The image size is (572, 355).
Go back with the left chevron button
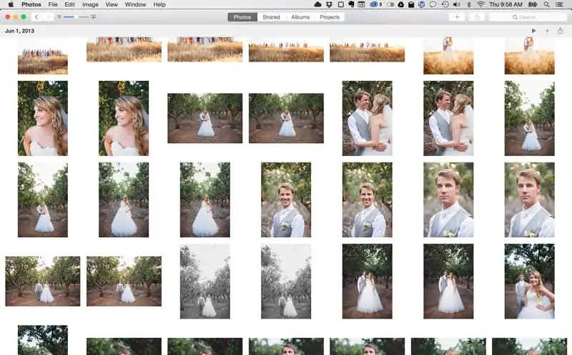click(36, 16)
